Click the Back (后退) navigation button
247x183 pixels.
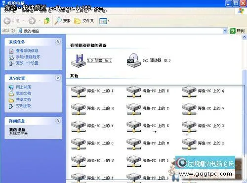pos(11,21)
